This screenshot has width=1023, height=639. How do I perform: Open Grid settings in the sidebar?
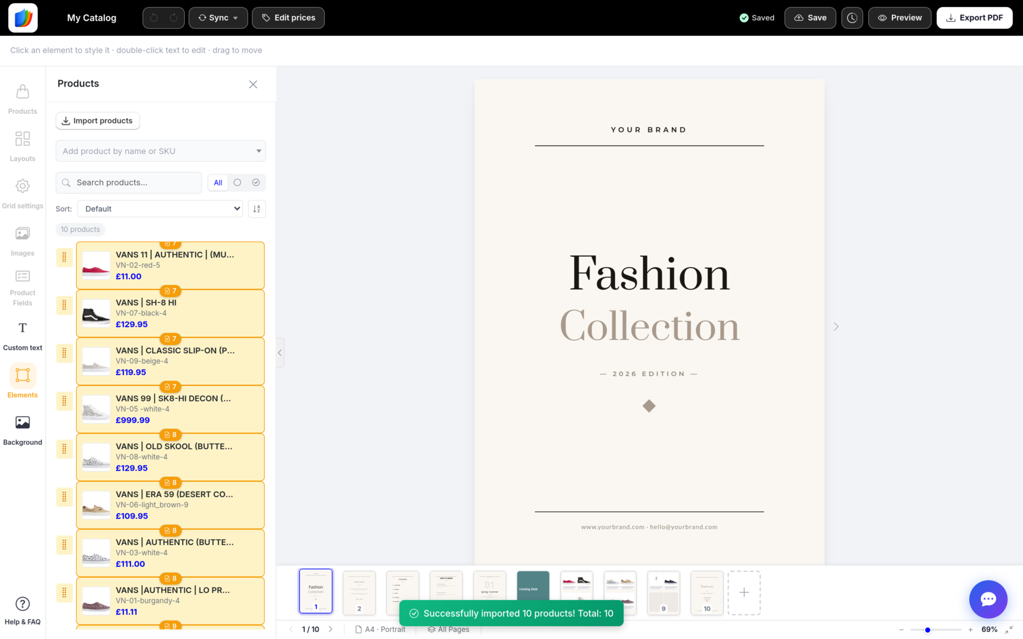point(22,194)
